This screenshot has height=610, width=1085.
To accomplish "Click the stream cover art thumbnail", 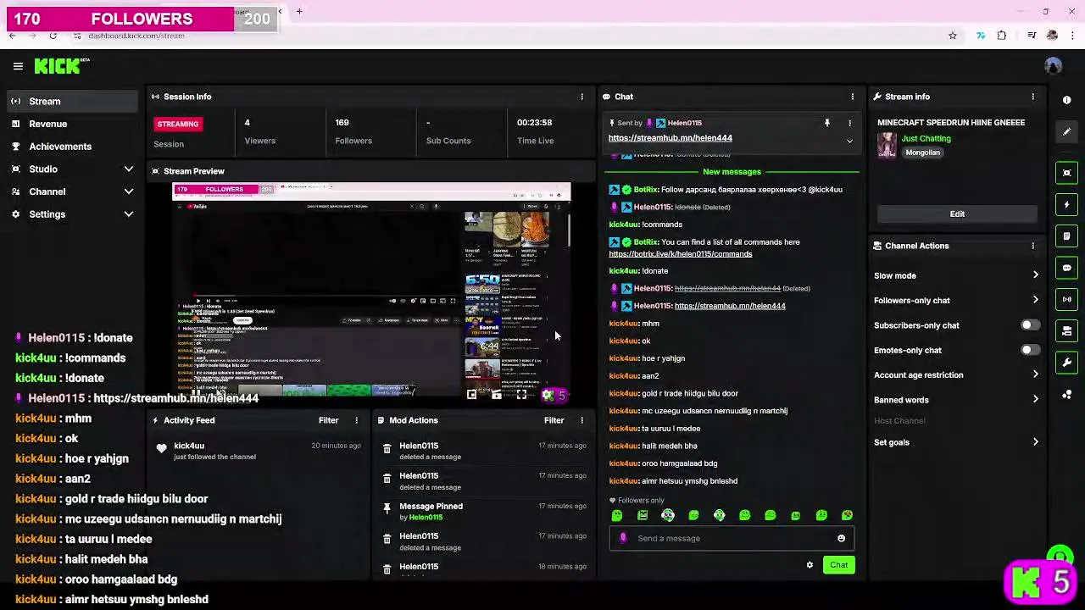I will (x=887, y=145).
